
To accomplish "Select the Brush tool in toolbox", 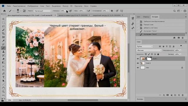I will click(3, 48).
